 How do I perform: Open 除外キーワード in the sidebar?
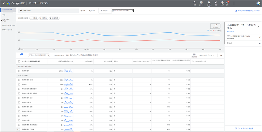click(x=7, y=30)
